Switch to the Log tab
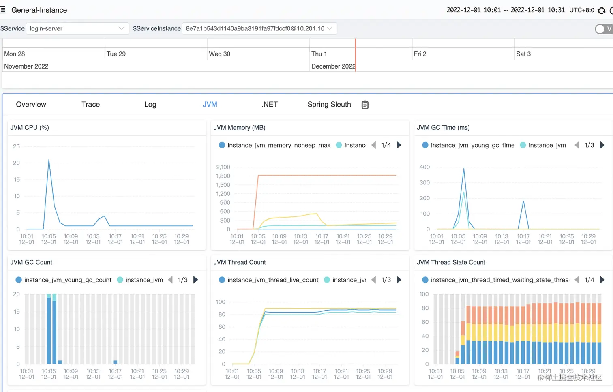Image resolution: width=613 pixels, height=392 pixels. 150,105
